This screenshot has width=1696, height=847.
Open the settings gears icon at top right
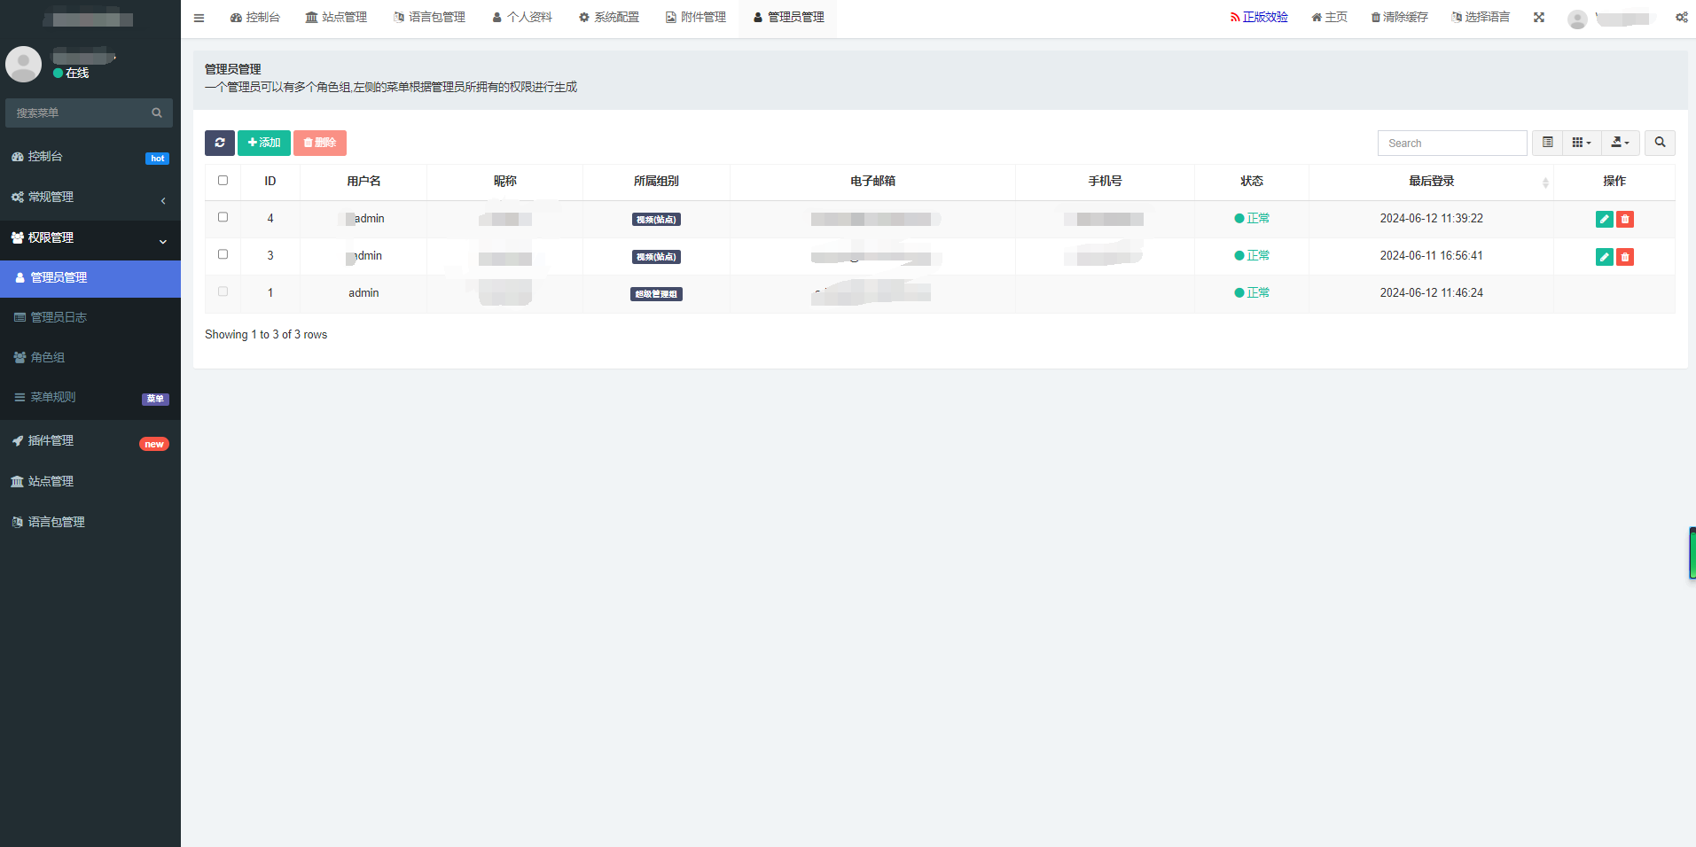point(1681,18)
